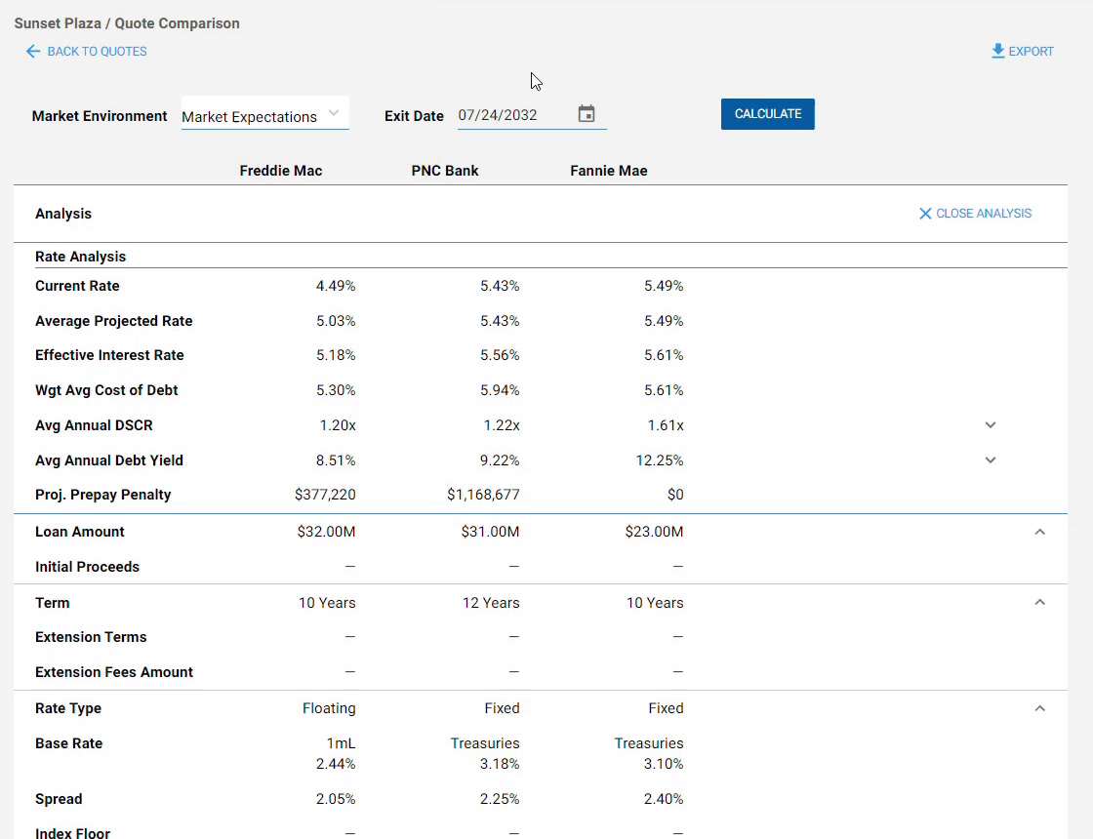Click Fannie Mae's 2.40% spread
The width and height of the screenshot is (1093, 839).
coord(664,799)
